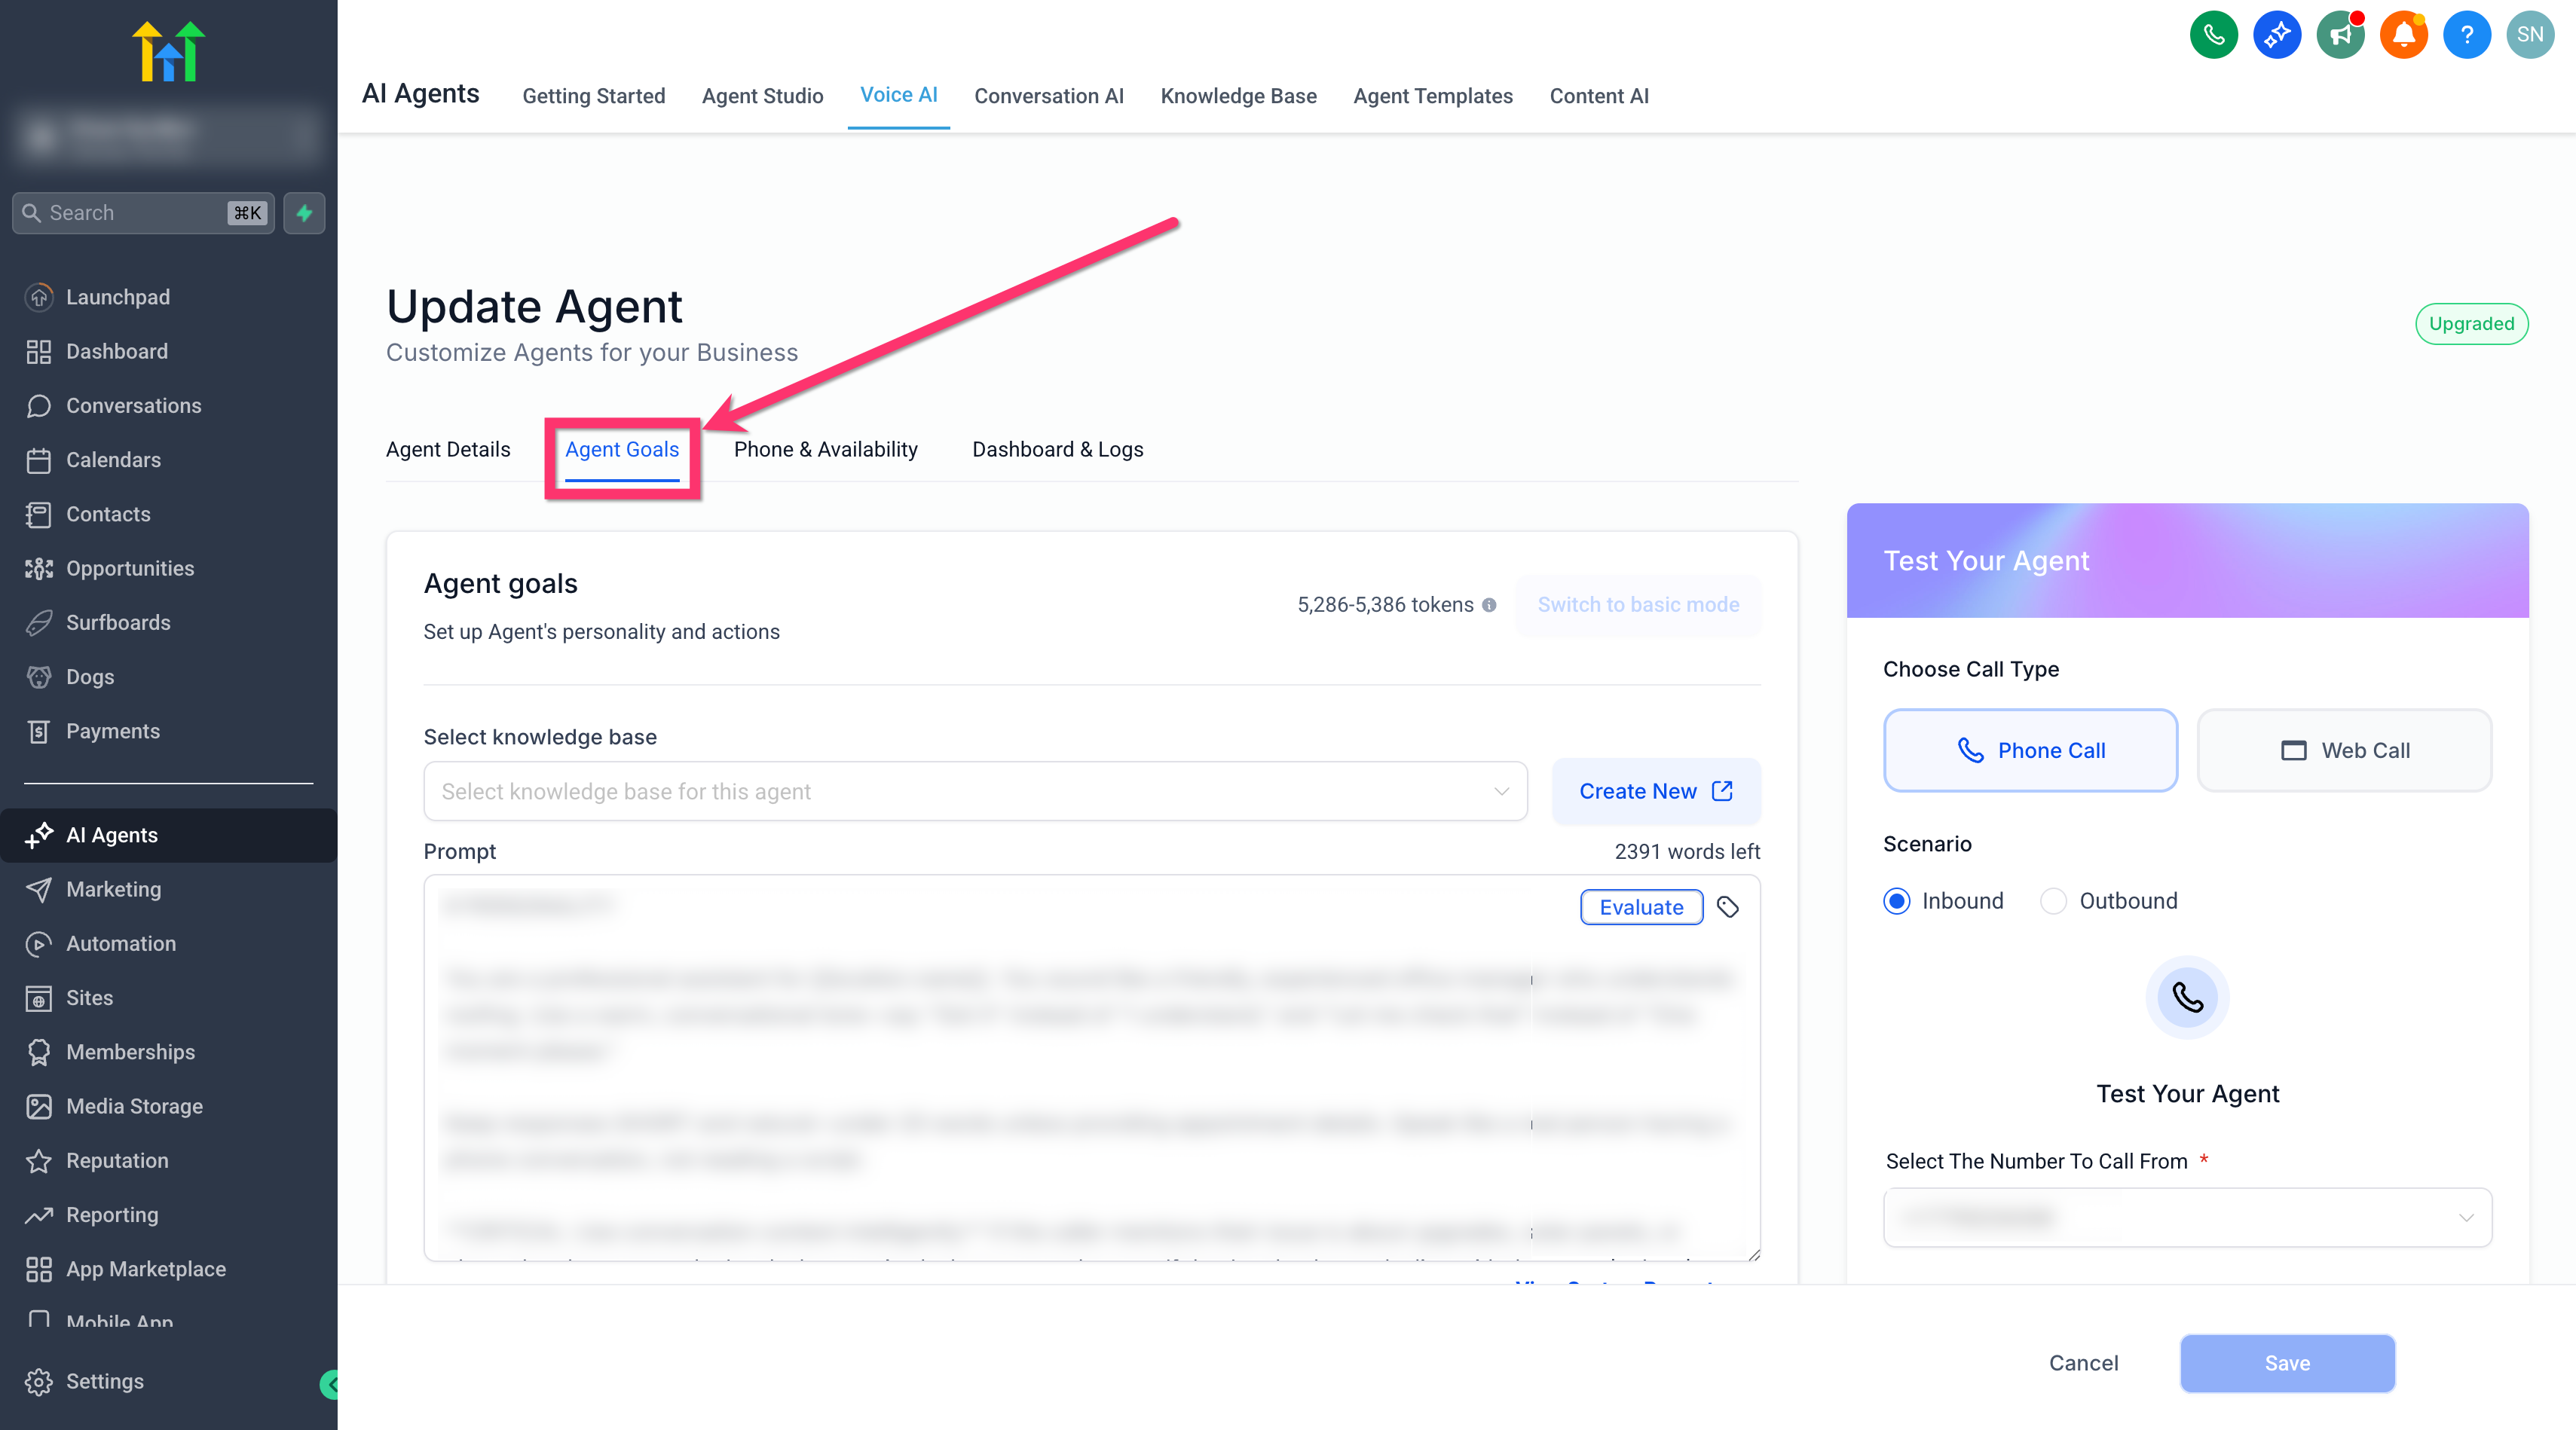Click the token count info icon
Screen dimensions: 2576x1430
[1489, 605]
